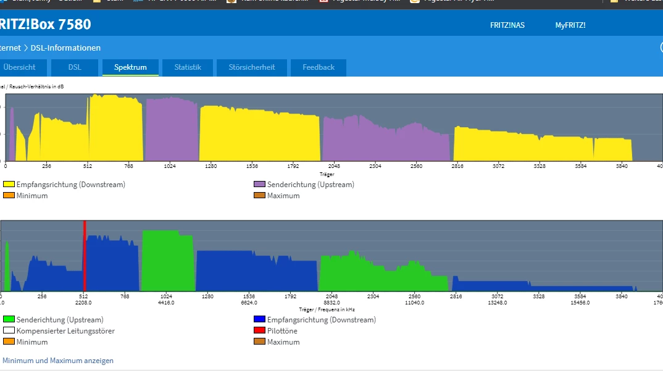Click Maximum swatch below the upper chart
The width and height of the screenshot is (663, 373).
[260, 195]
